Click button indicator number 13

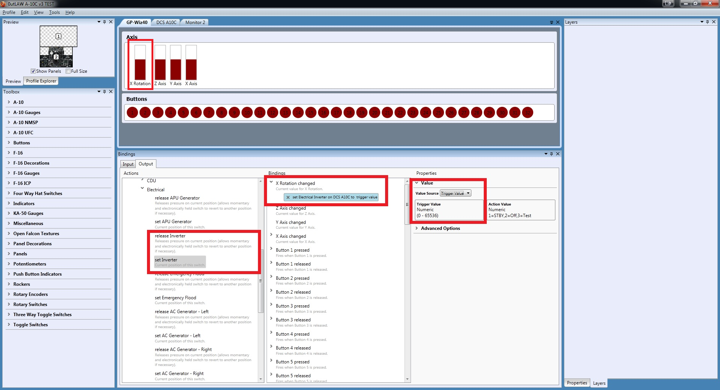click(x=285, y=112)
